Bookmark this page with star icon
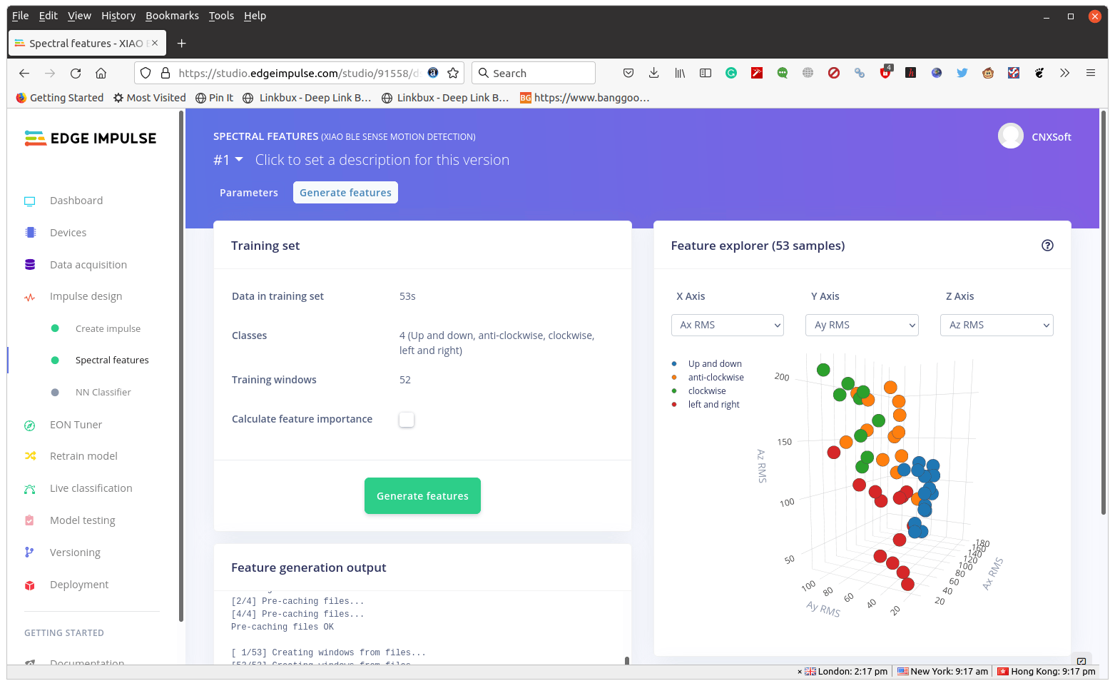The width and height of the screenshot is (1115, 686). pyautogui.click(x=453, y=73)
